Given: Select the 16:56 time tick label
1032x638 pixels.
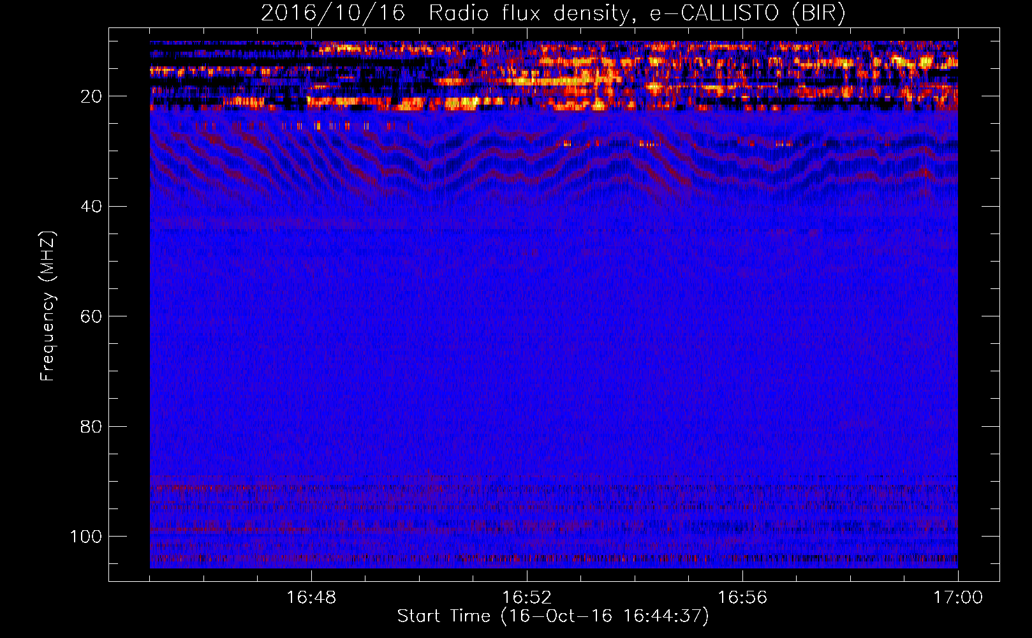Looking at the screenshot, I should 742,598.
